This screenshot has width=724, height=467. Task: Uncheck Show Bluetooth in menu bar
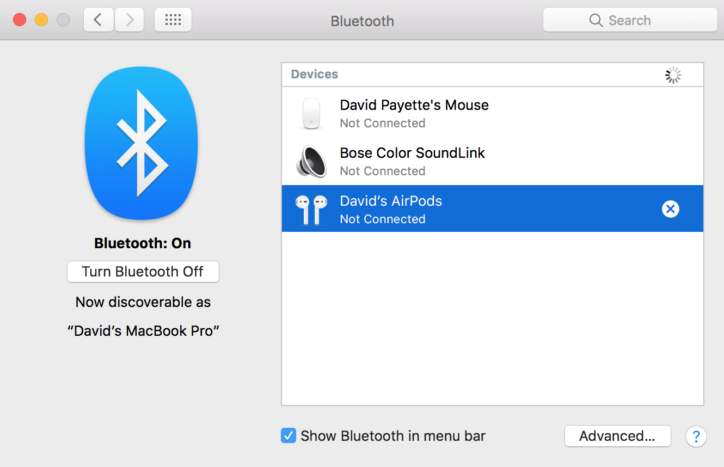click(289, 435)
